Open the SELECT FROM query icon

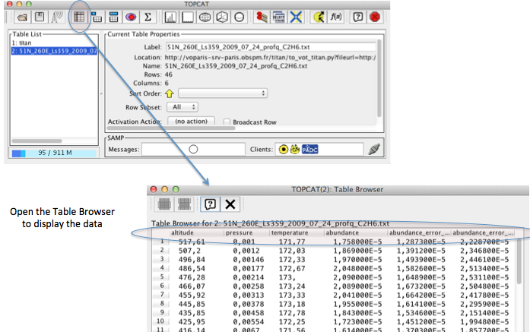tap(278, 17)
